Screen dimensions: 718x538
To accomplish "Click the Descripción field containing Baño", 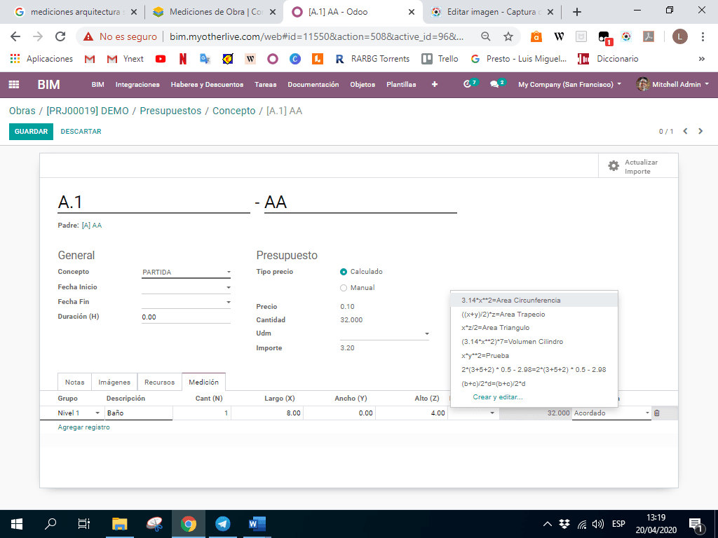I will [x=139, y=413].
